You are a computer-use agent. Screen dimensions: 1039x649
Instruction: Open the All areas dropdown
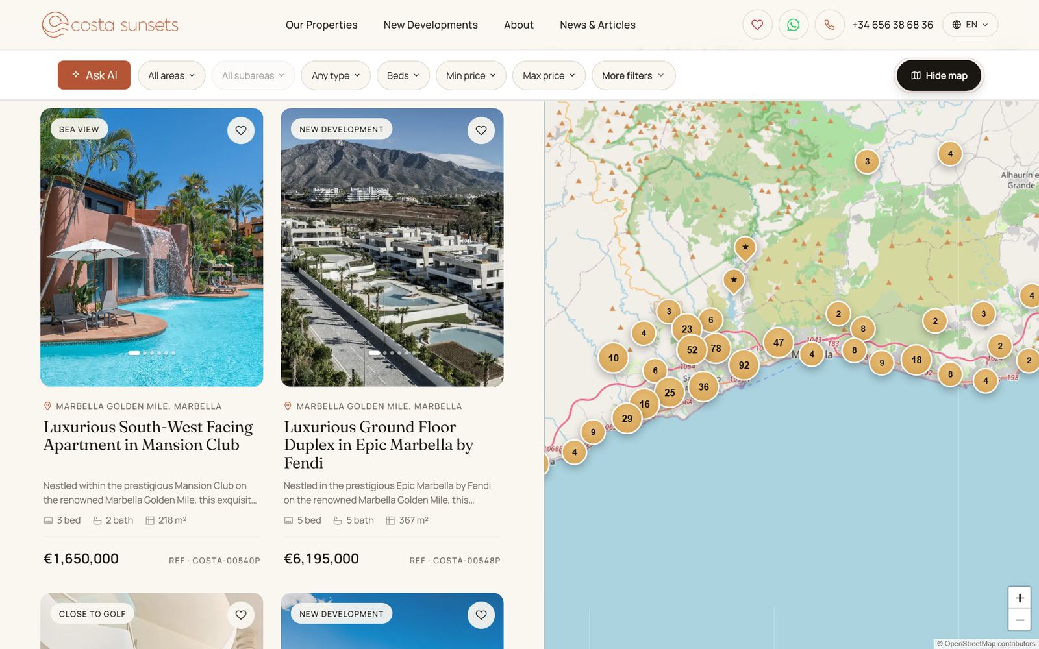(x=171, y=75)
